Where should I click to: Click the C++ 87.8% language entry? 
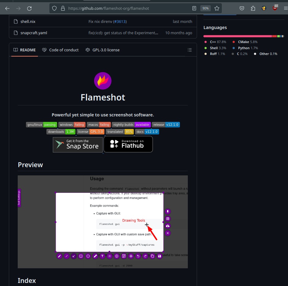point(215,42)
